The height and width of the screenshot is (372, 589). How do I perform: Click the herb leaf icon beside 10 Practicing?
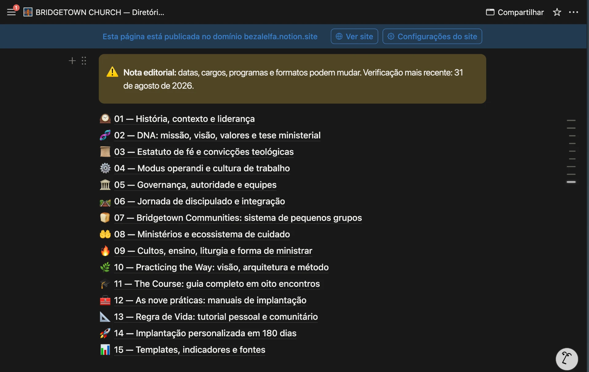click(x=105, y=267)
